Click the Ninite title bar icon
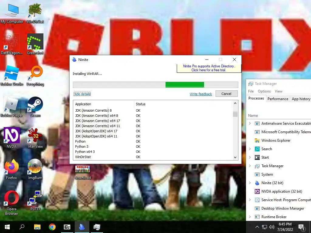 74,60
